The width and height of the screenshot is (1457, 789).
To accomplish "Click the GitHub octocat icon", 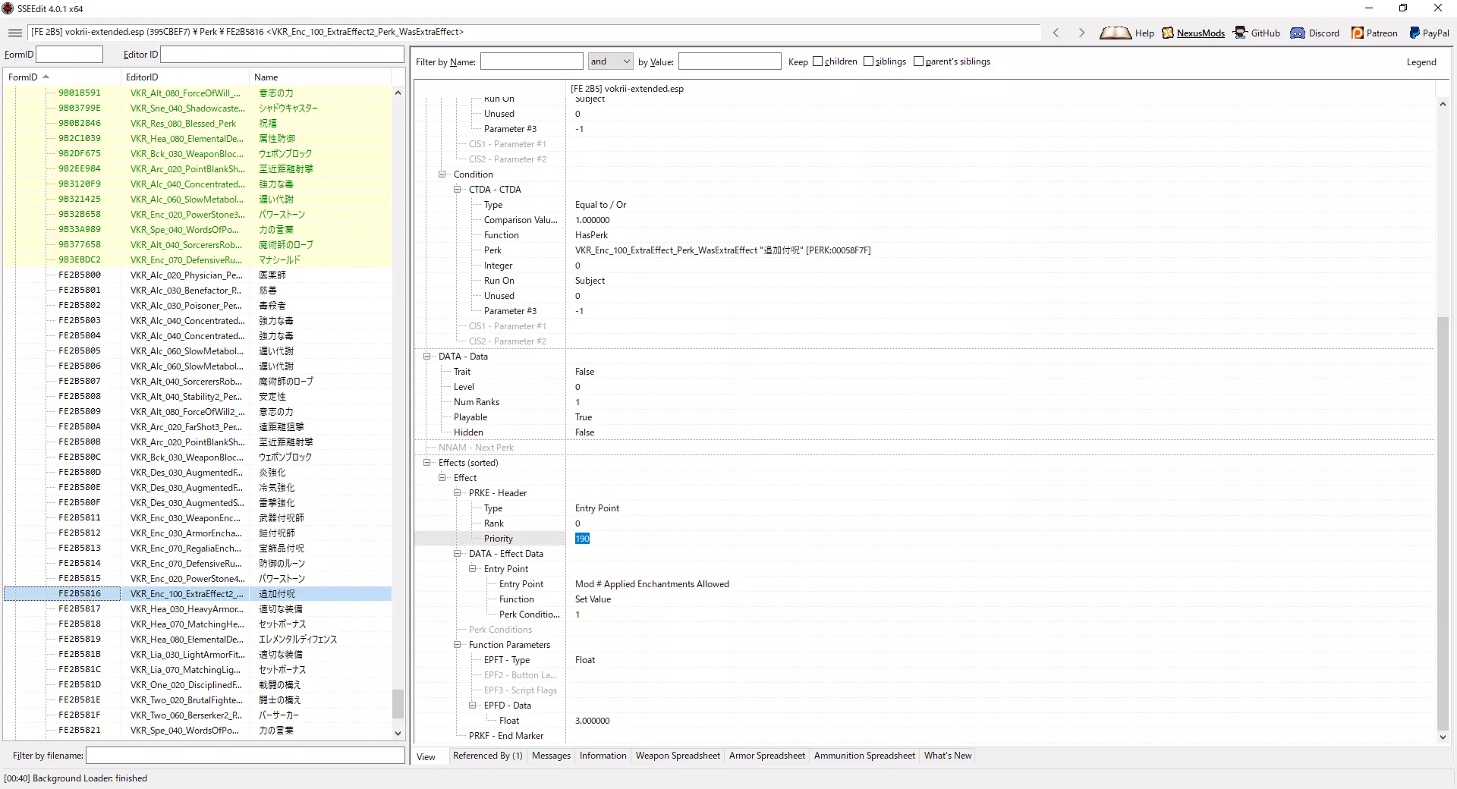I will point(1240,33).
